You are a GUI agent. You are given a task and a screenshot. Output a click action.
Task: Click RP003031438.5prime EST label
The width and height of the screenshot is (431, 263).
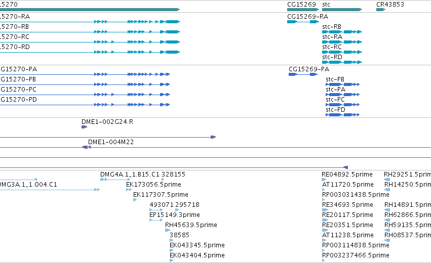[356, 195]
